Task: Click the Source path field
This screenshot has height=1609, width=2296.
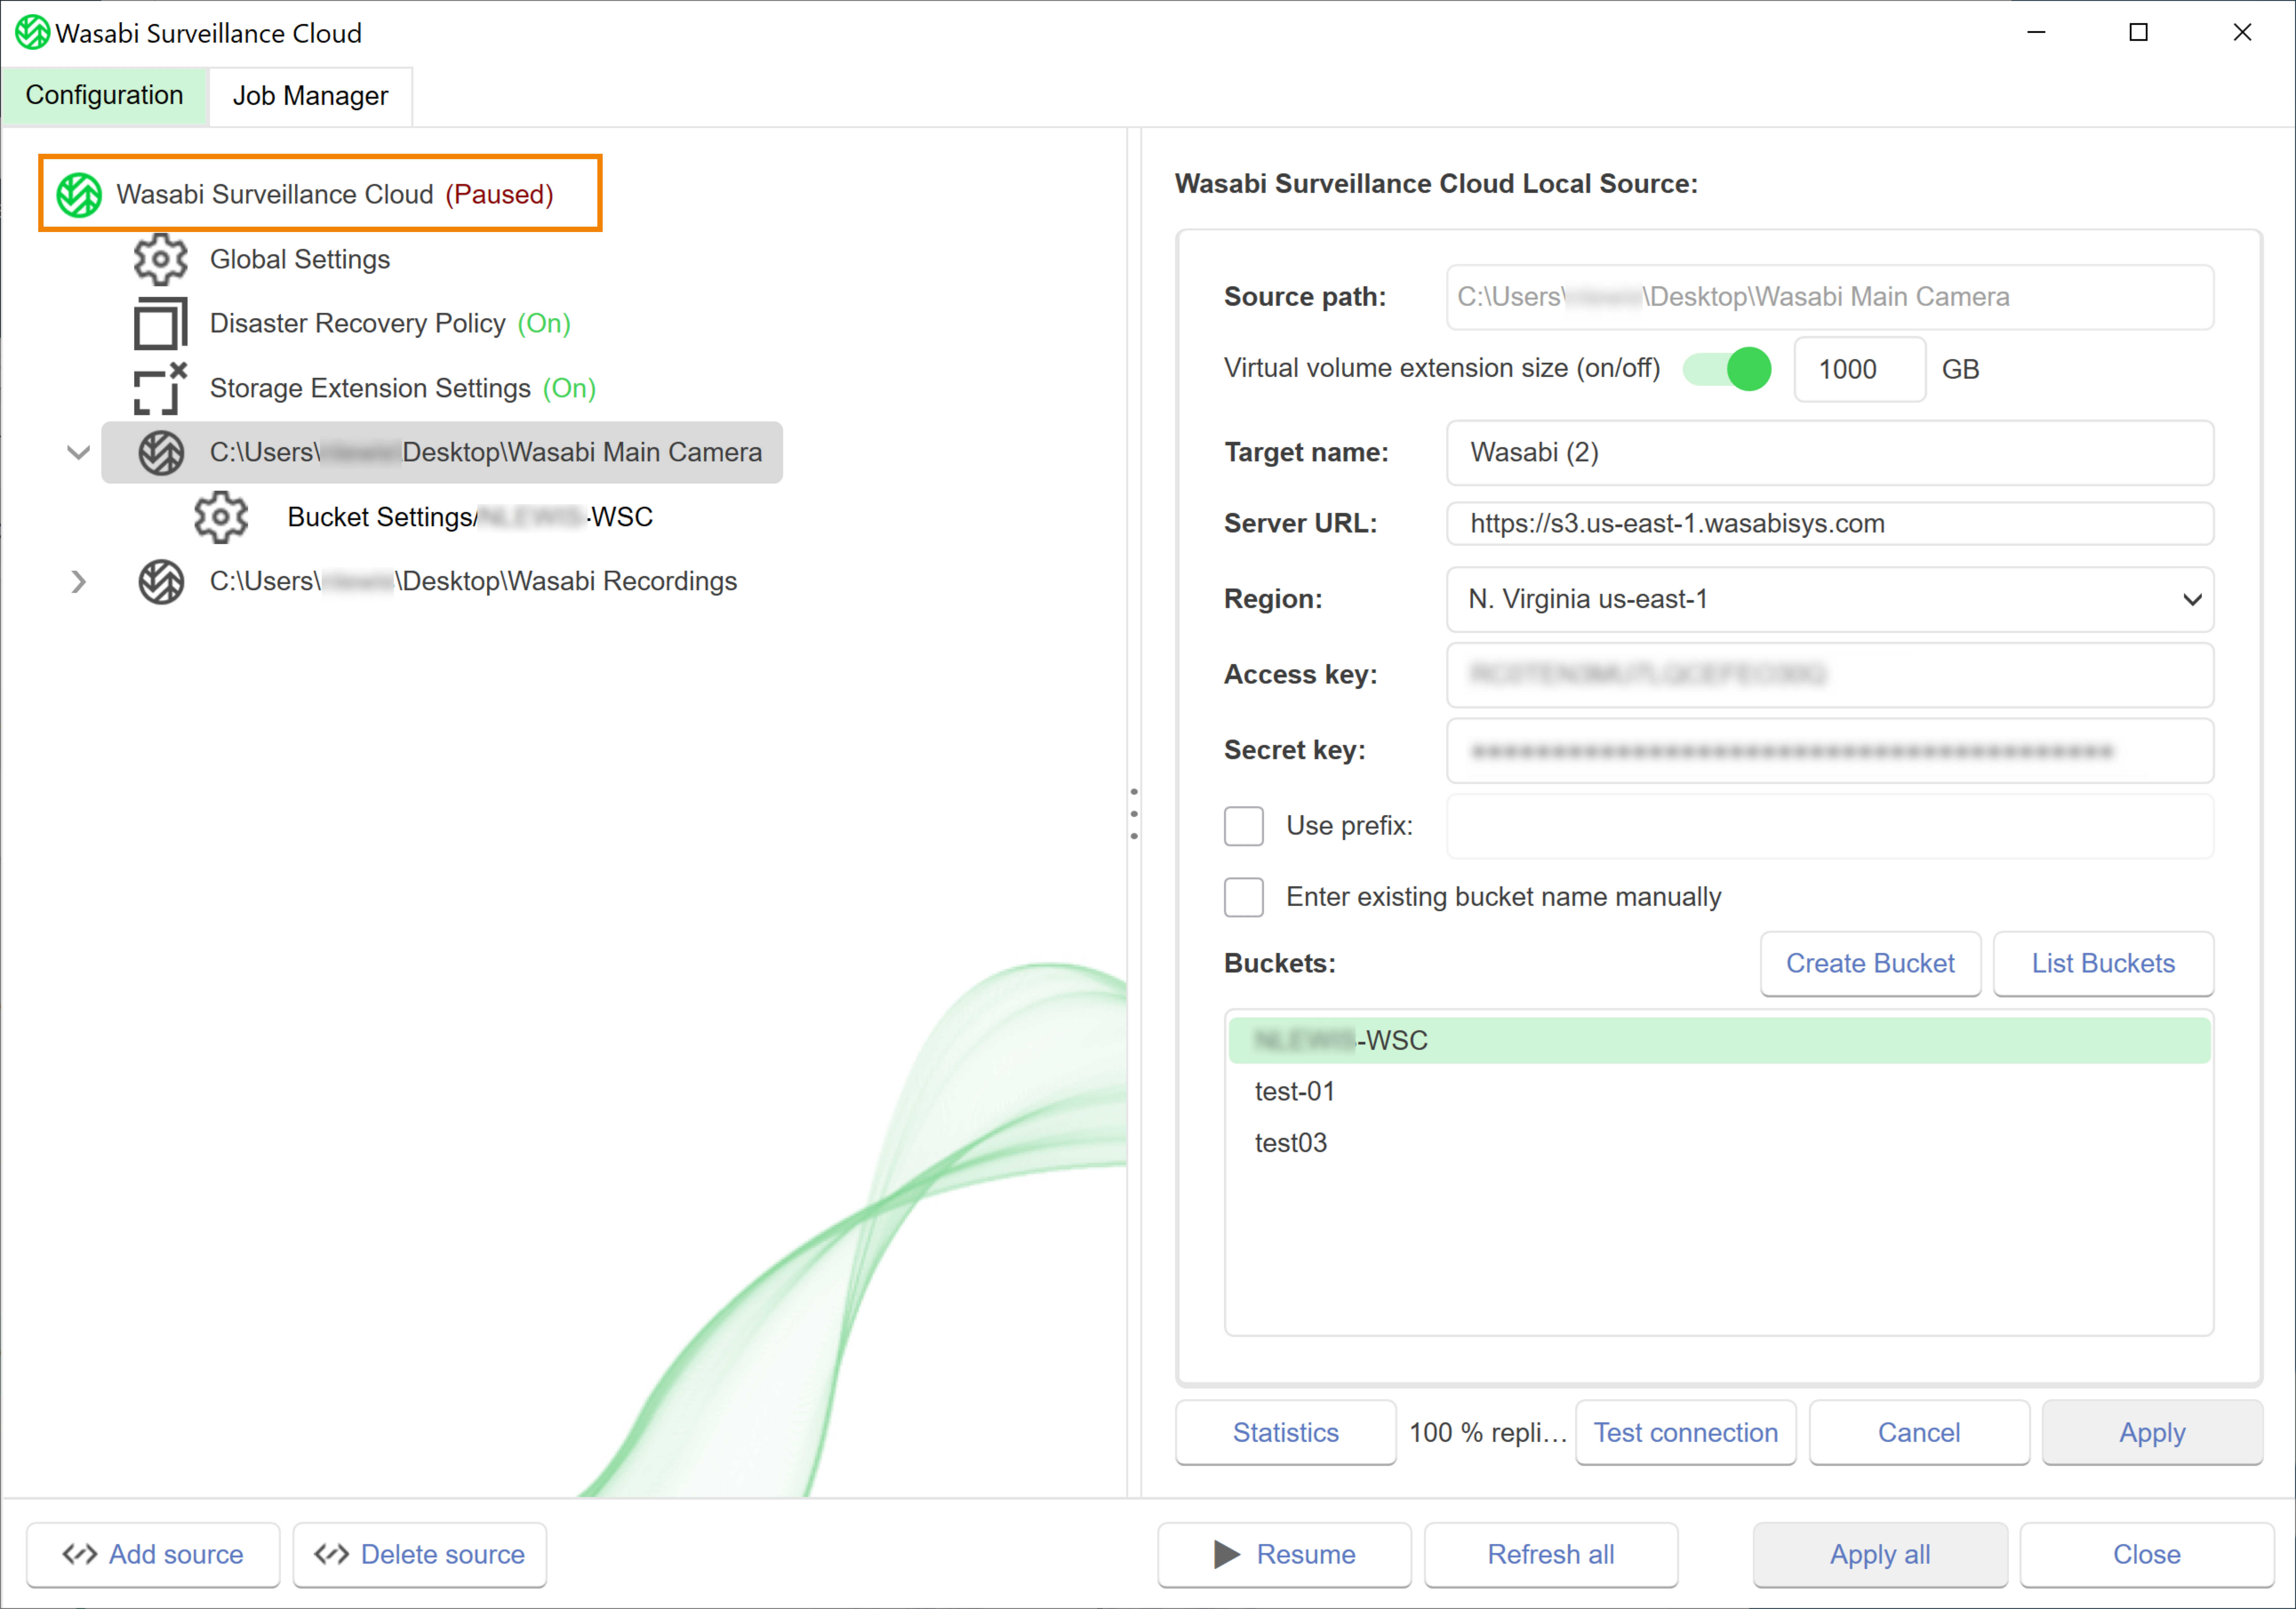Action: 1830,297
